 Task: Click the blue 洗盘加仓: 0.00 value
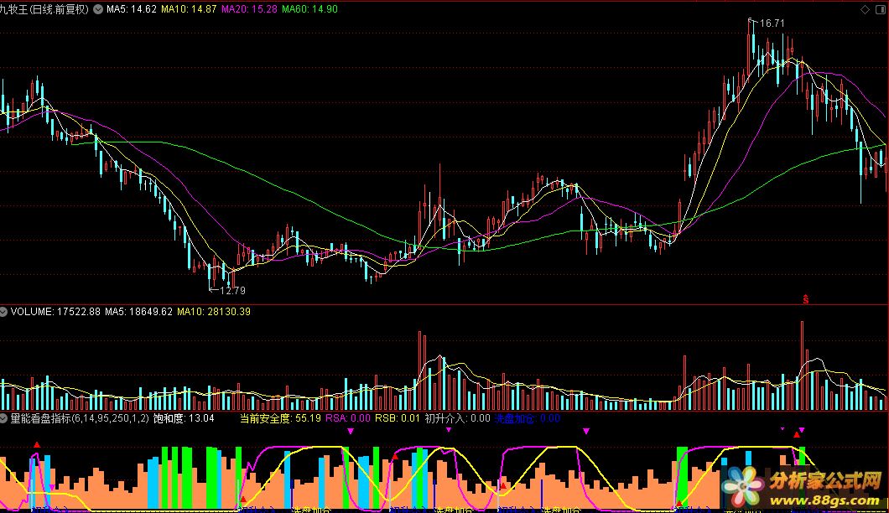pyautogui.click(x=528, y=418)
